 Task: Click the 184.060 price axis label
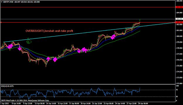tap(179, 13)
